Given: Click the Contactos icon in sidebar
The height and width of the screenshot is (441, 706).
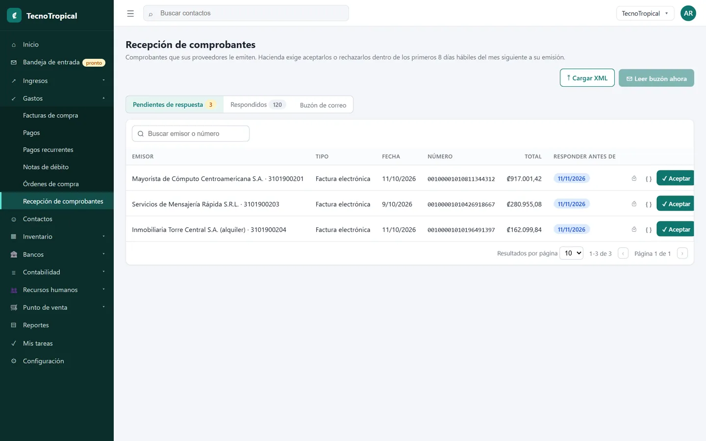Looking at the screenshot, I should pyautogui.click(x=14, y=219).
